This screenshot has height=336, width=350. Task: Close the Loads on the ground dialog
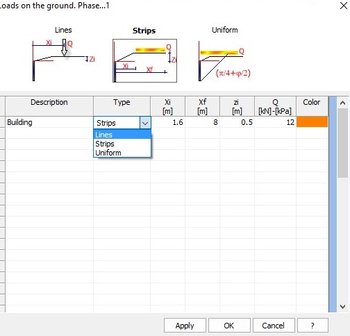click(344, 6)
